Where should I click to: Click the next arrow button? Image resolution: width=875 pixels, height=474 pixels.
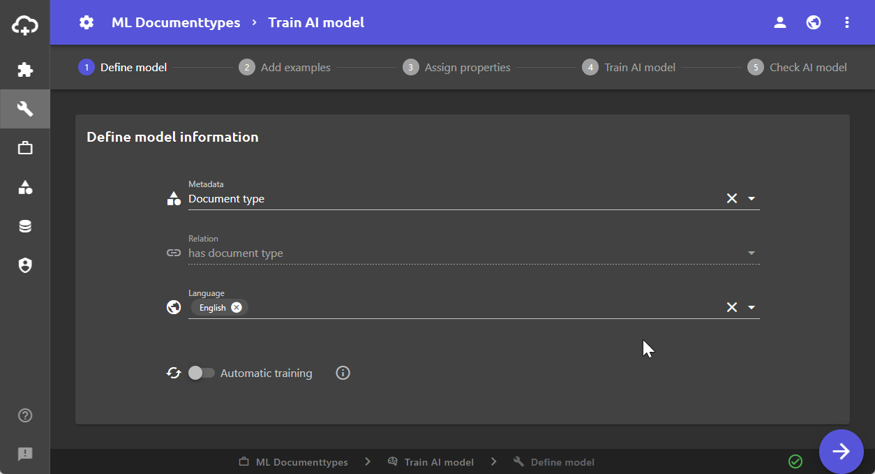pyautogui.click(x=842, y=452)
